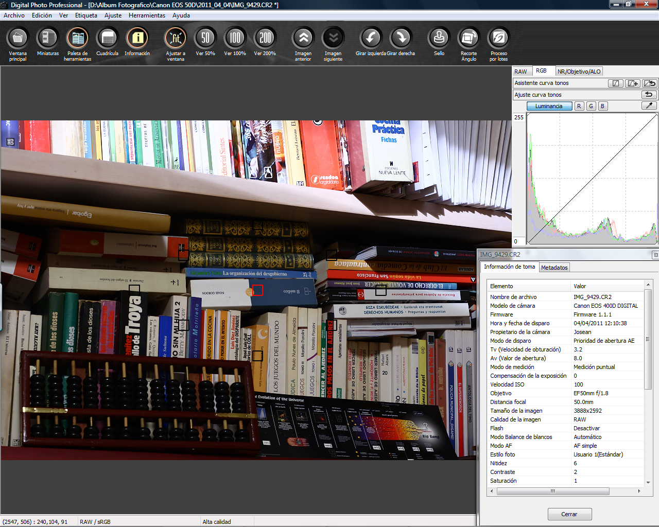Click the Ajustar a ventana icon
The width and height of the screenshot is (659, 527).
[176, 39]
